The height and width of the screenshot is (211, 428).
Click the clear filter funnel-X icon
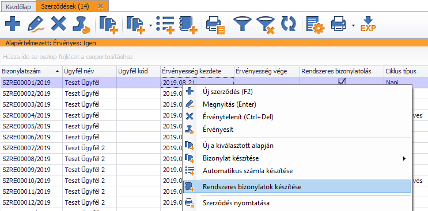(x=266, y=25)
